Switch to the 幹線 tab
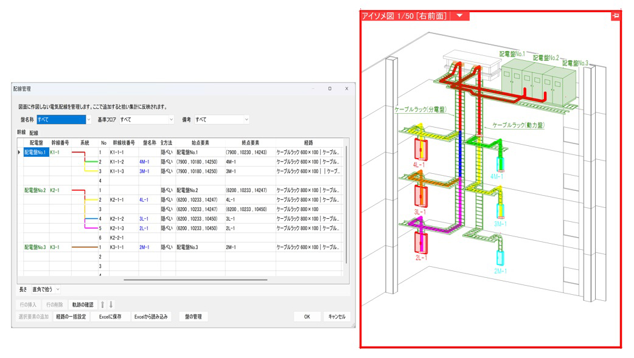The height and width of the screenshot is (358, 634). coord(21,132)
